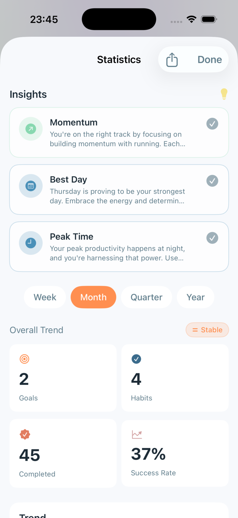Toggle the Momentum insight checkmark
The height and width of the screenshot is (518, 238).
pos(212,124)
